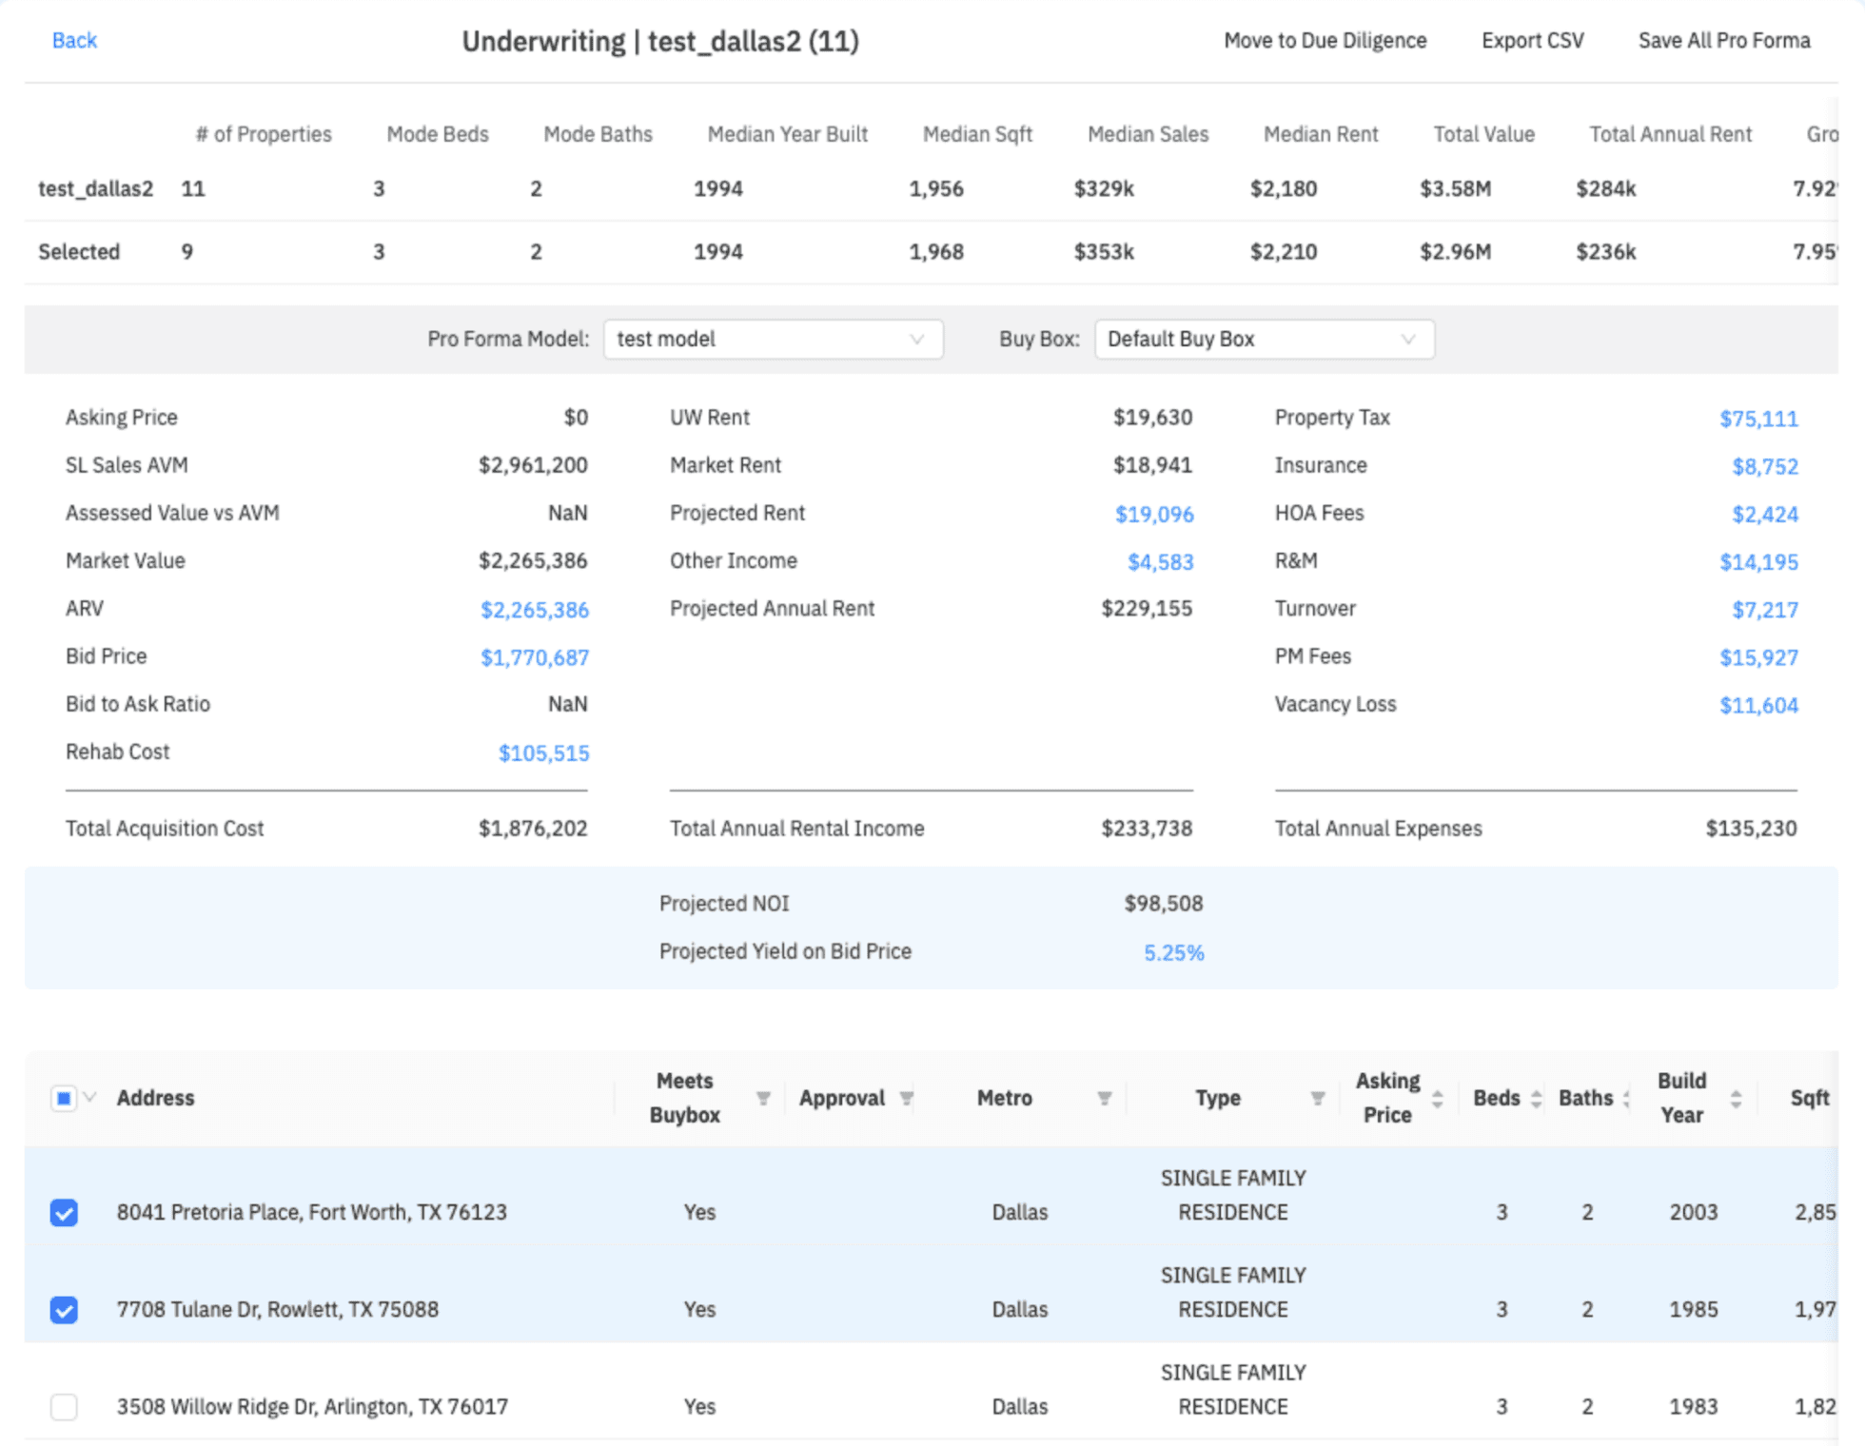The height and width of the screenshot is (1446, 1865).
Task: Click Move to Due Diligence
Action: point(1325,40)
